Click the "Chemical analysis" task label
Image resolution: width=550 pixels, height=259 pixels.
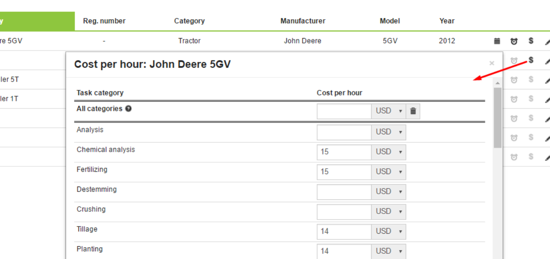[106, 149]
